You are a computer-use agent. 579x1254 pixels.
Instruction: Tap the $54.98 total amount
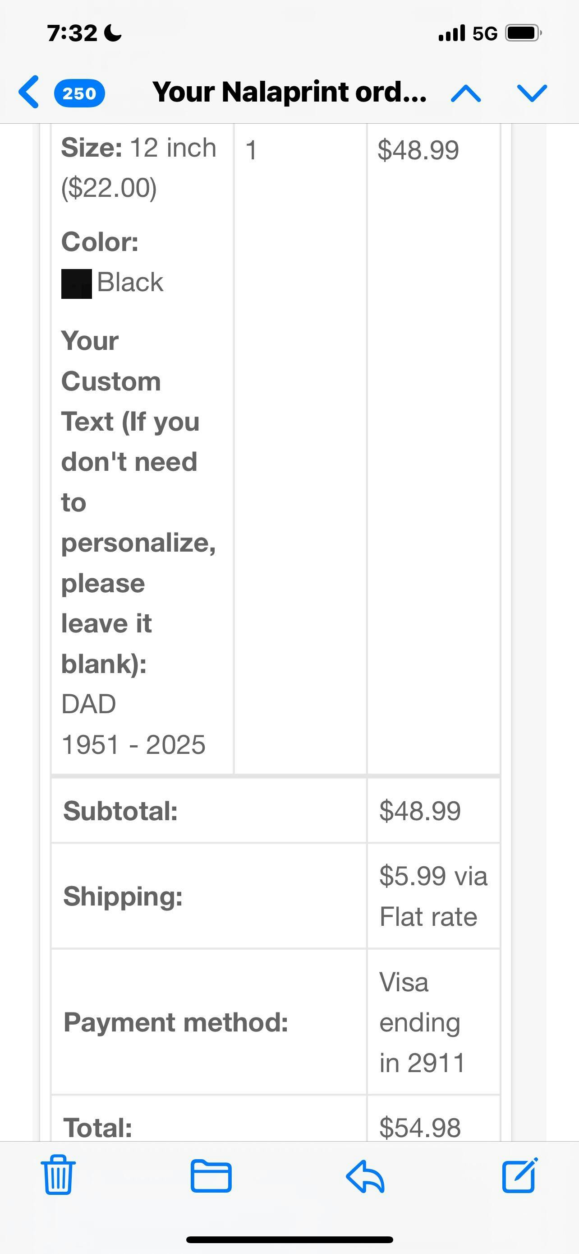(419, 1127)
